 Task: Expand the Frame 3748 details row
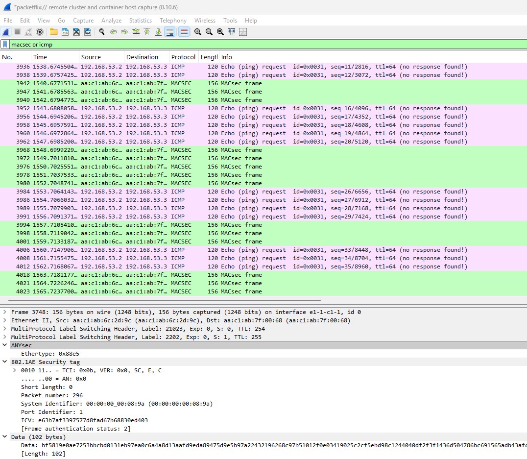coord(5,312)
